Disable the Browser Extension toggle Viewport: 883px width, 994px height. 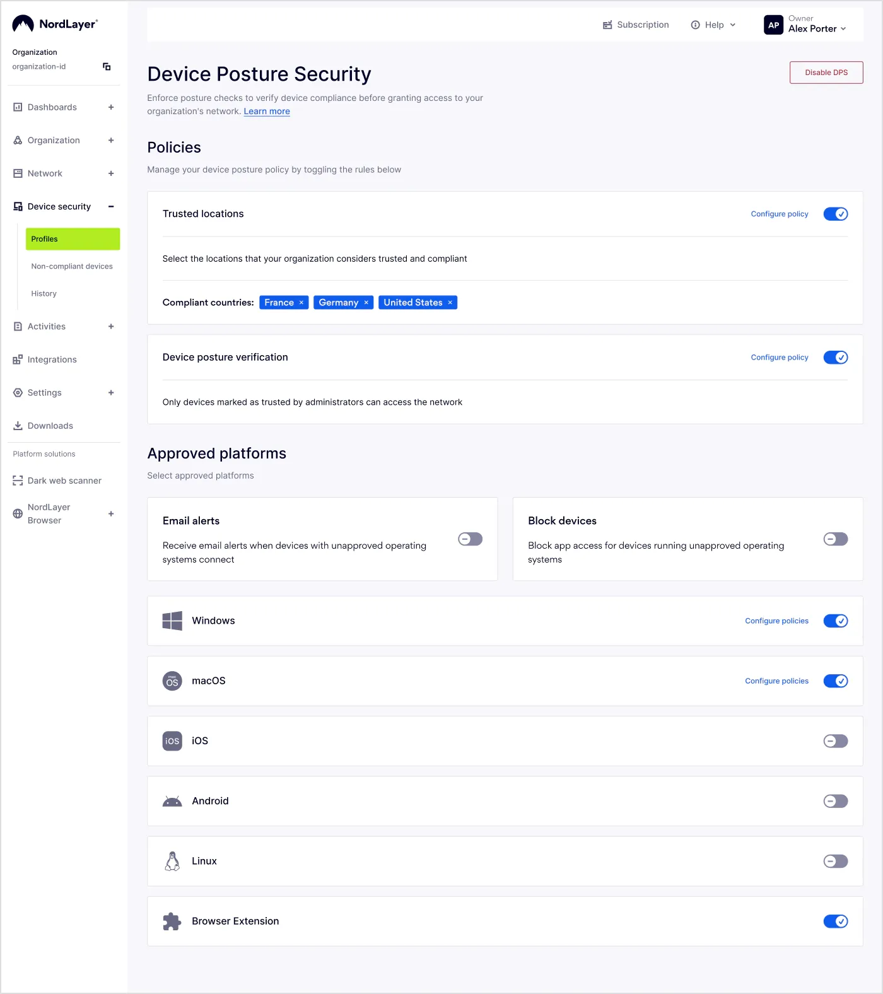click(x=836, y=921)
